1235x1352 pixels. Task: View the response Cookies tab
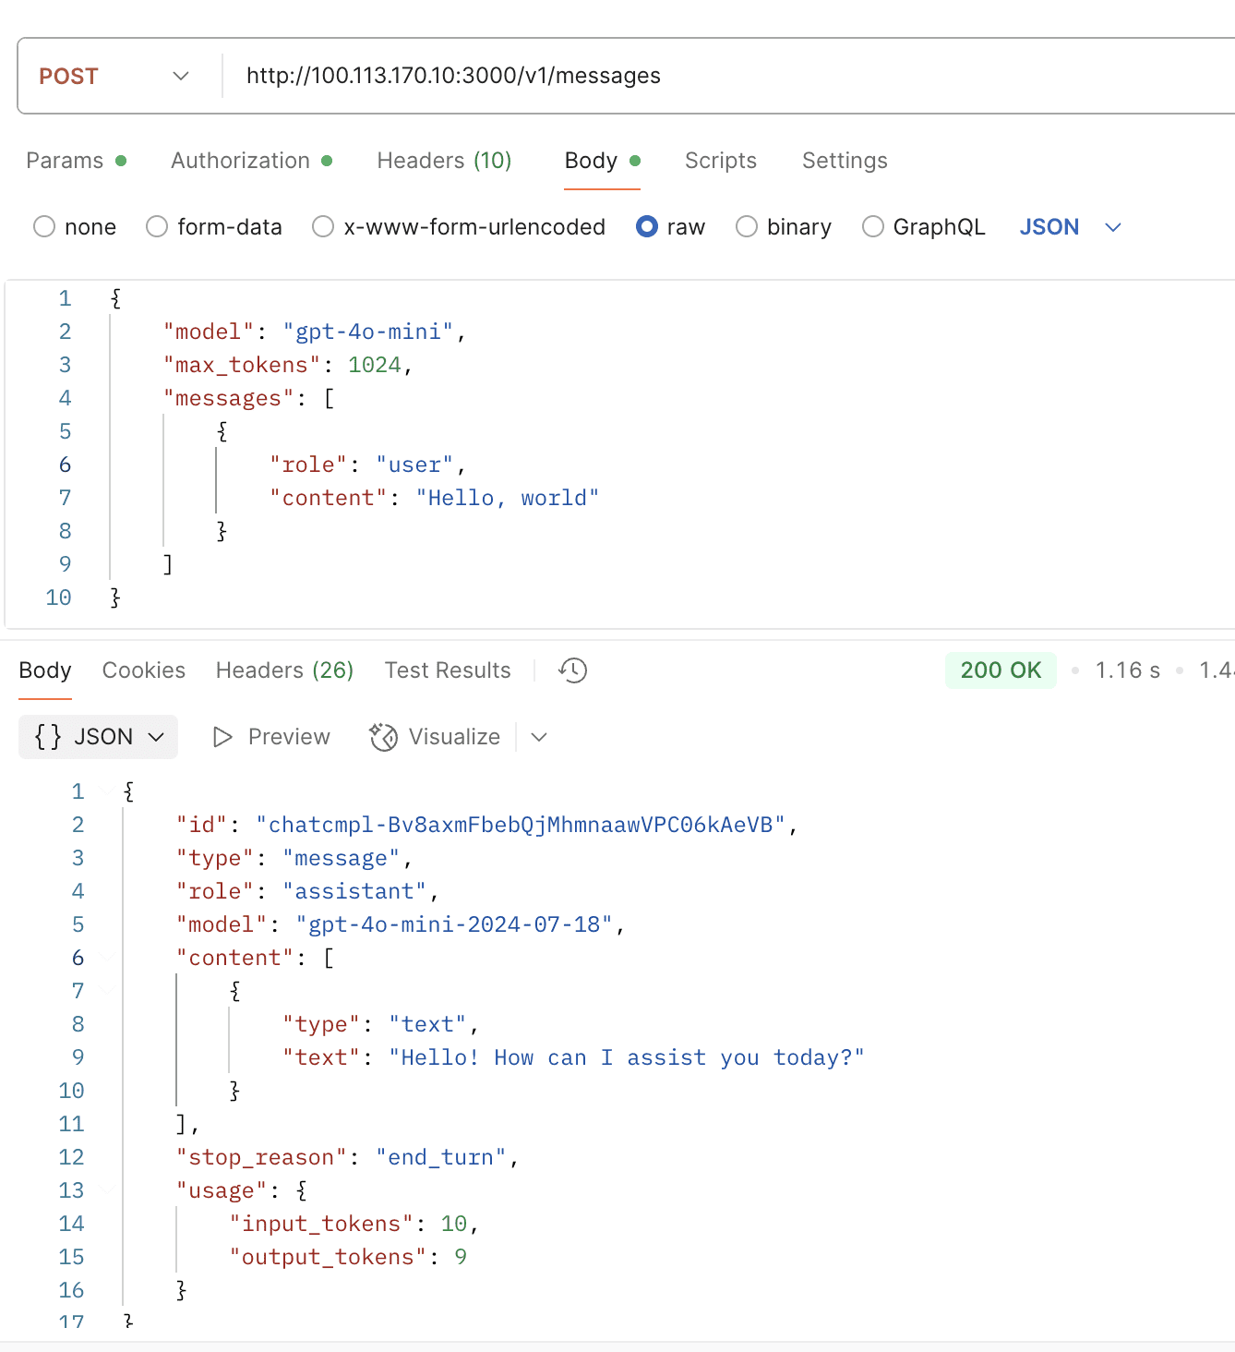143,670
